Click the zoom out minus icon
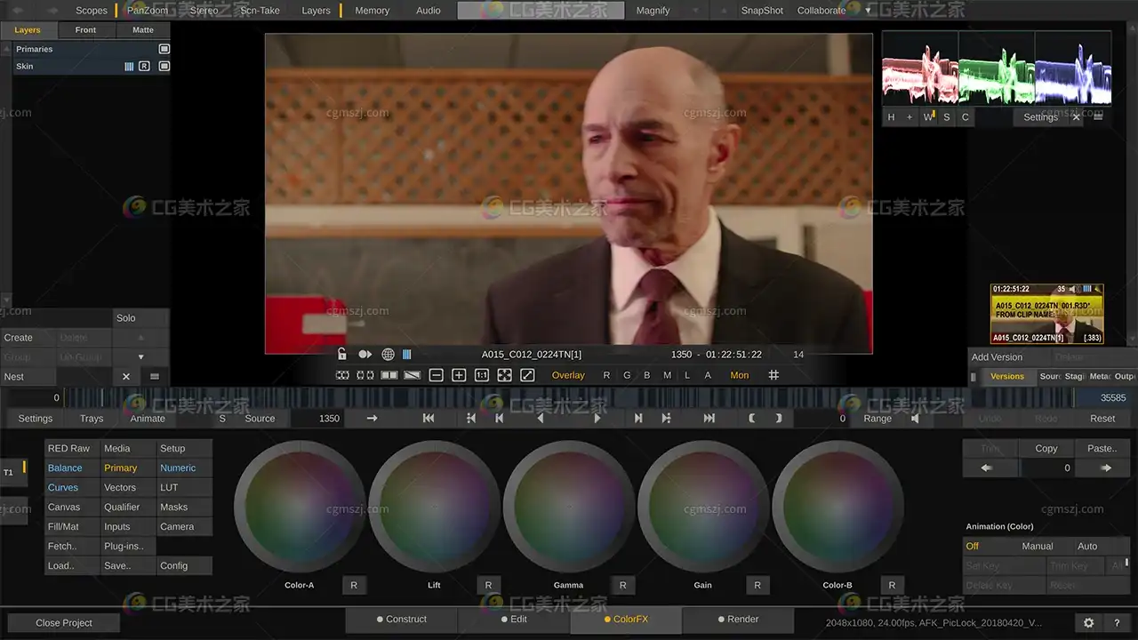1138x640 pixels. click(436, 375)
